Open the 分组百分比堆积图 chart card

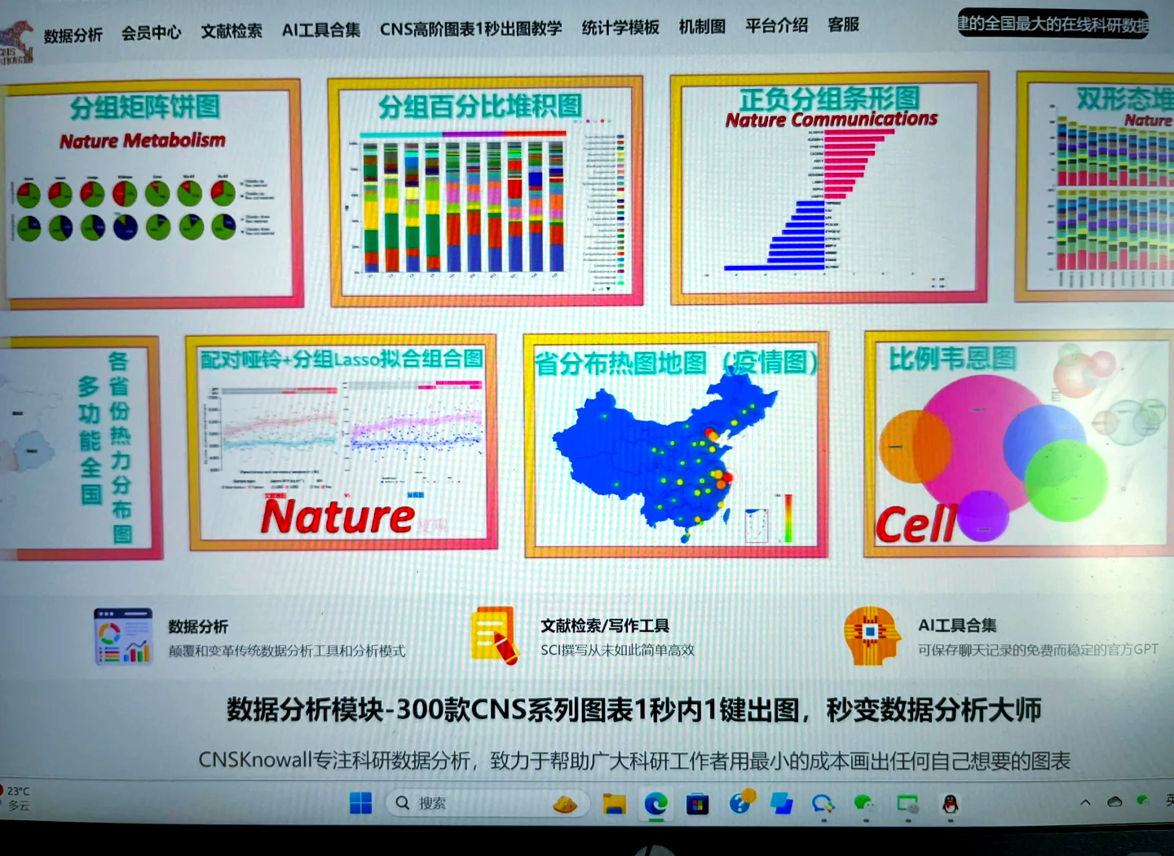(x=485, y=191)
